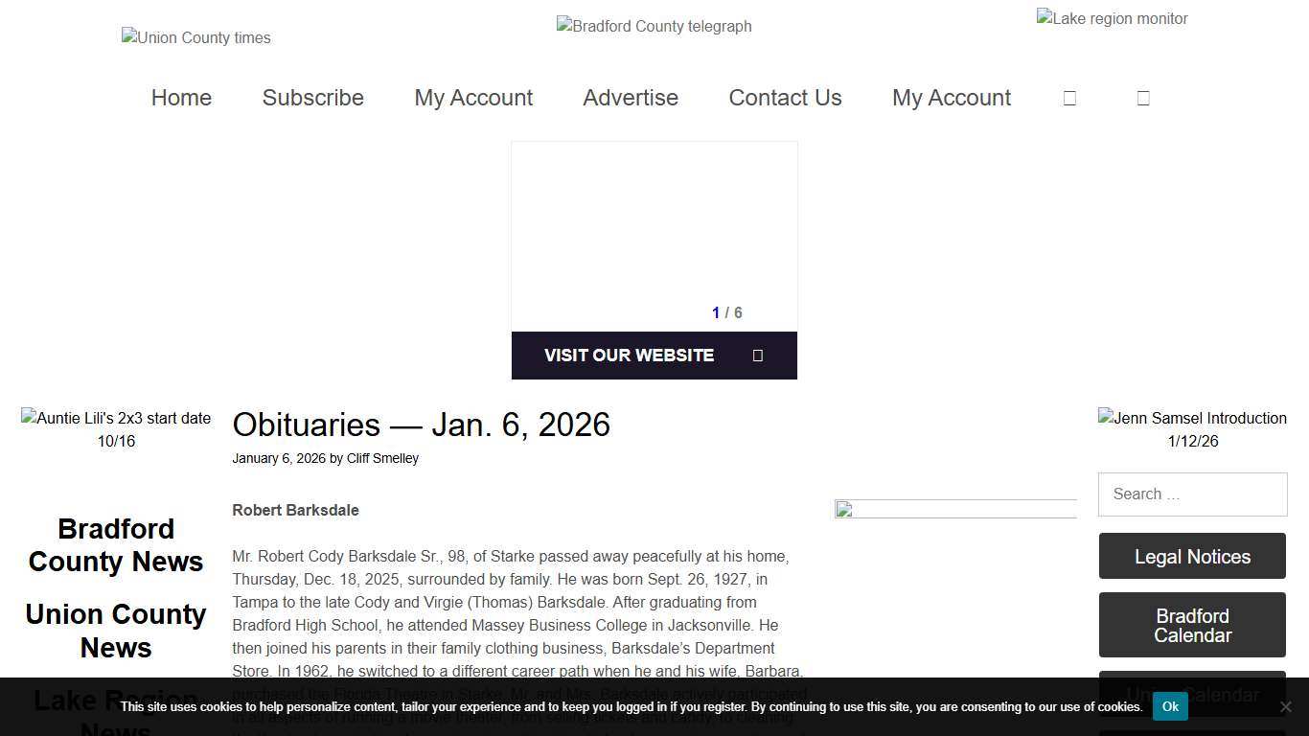Dismiss the cookie notice with the X
This screenshot has width=1309, height=736.
pos(1285,707)
